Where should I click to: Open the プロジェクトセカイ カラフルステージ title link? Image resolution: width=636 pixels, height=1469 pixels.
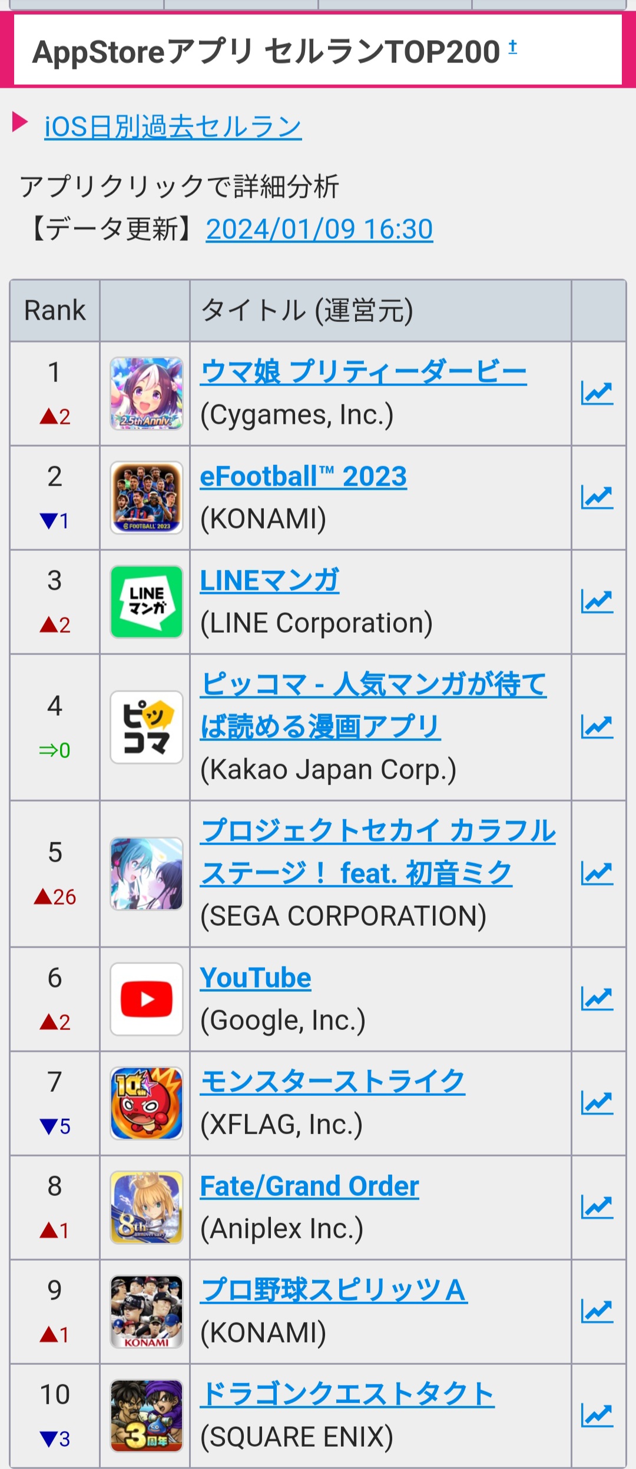377,852
